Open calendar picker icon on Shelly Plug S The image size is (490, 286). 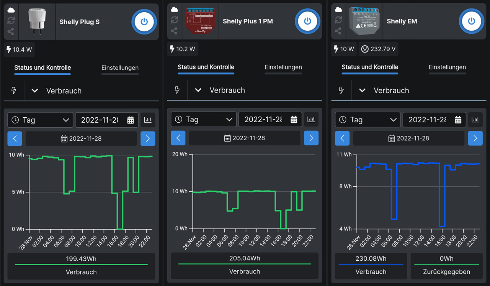(131, 120)
